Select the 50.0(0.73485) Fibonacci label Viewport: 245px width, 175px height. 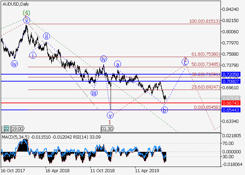click(205, 65)
